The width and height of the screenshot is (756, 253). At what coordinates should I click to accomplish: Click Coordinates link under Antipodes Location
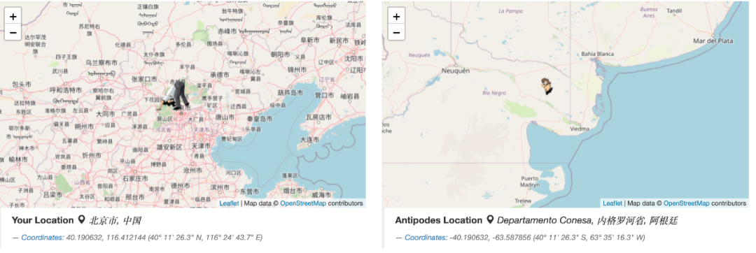426,238
